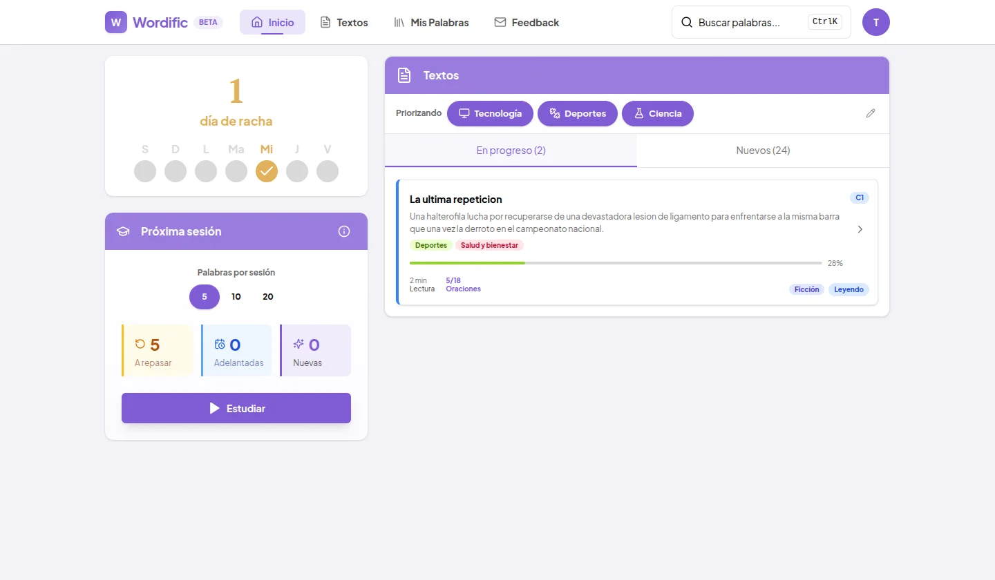Click the info icon on Próxima sesión
Viewport: 995px width, 580px height.
[x=343, y=231]
